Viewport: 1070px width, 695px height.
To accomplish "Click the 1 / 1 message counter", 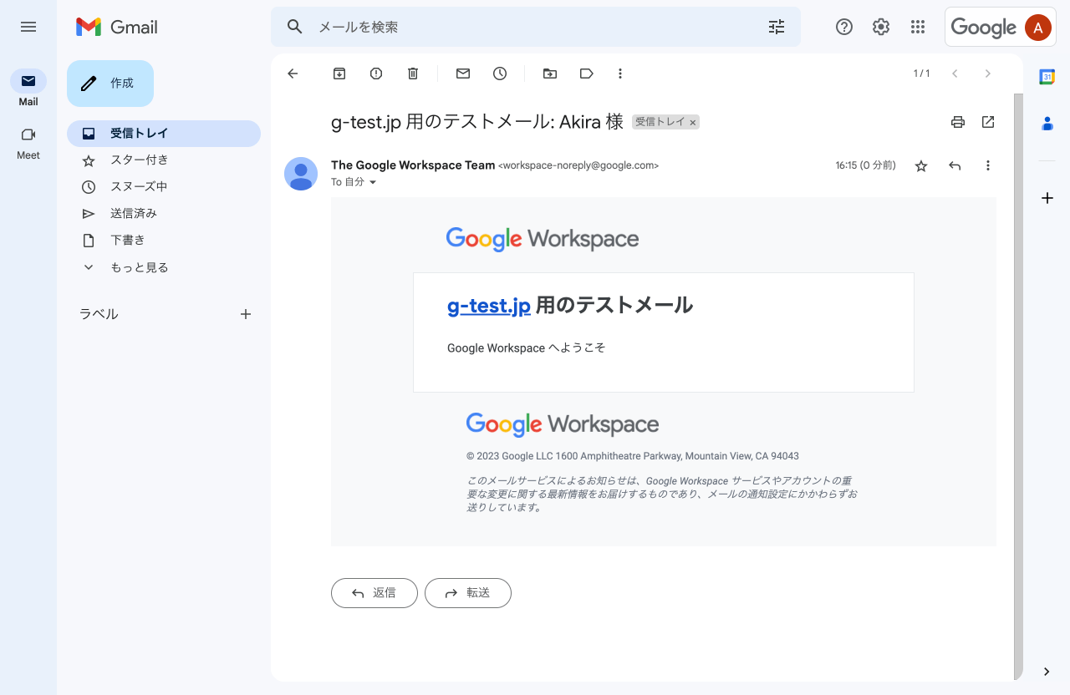I will [x=921, y=74].
